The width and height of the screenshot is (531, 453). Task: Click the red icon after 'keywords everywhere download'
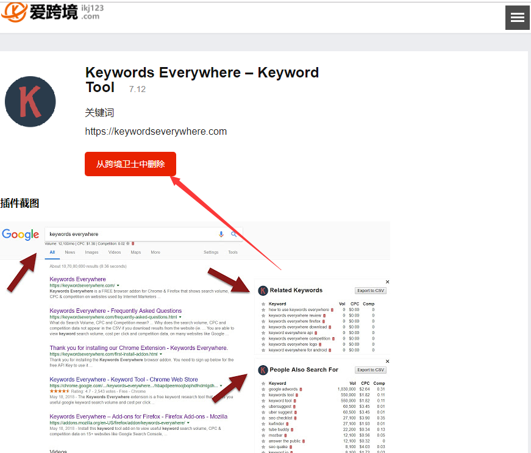(x=330, y=327)
